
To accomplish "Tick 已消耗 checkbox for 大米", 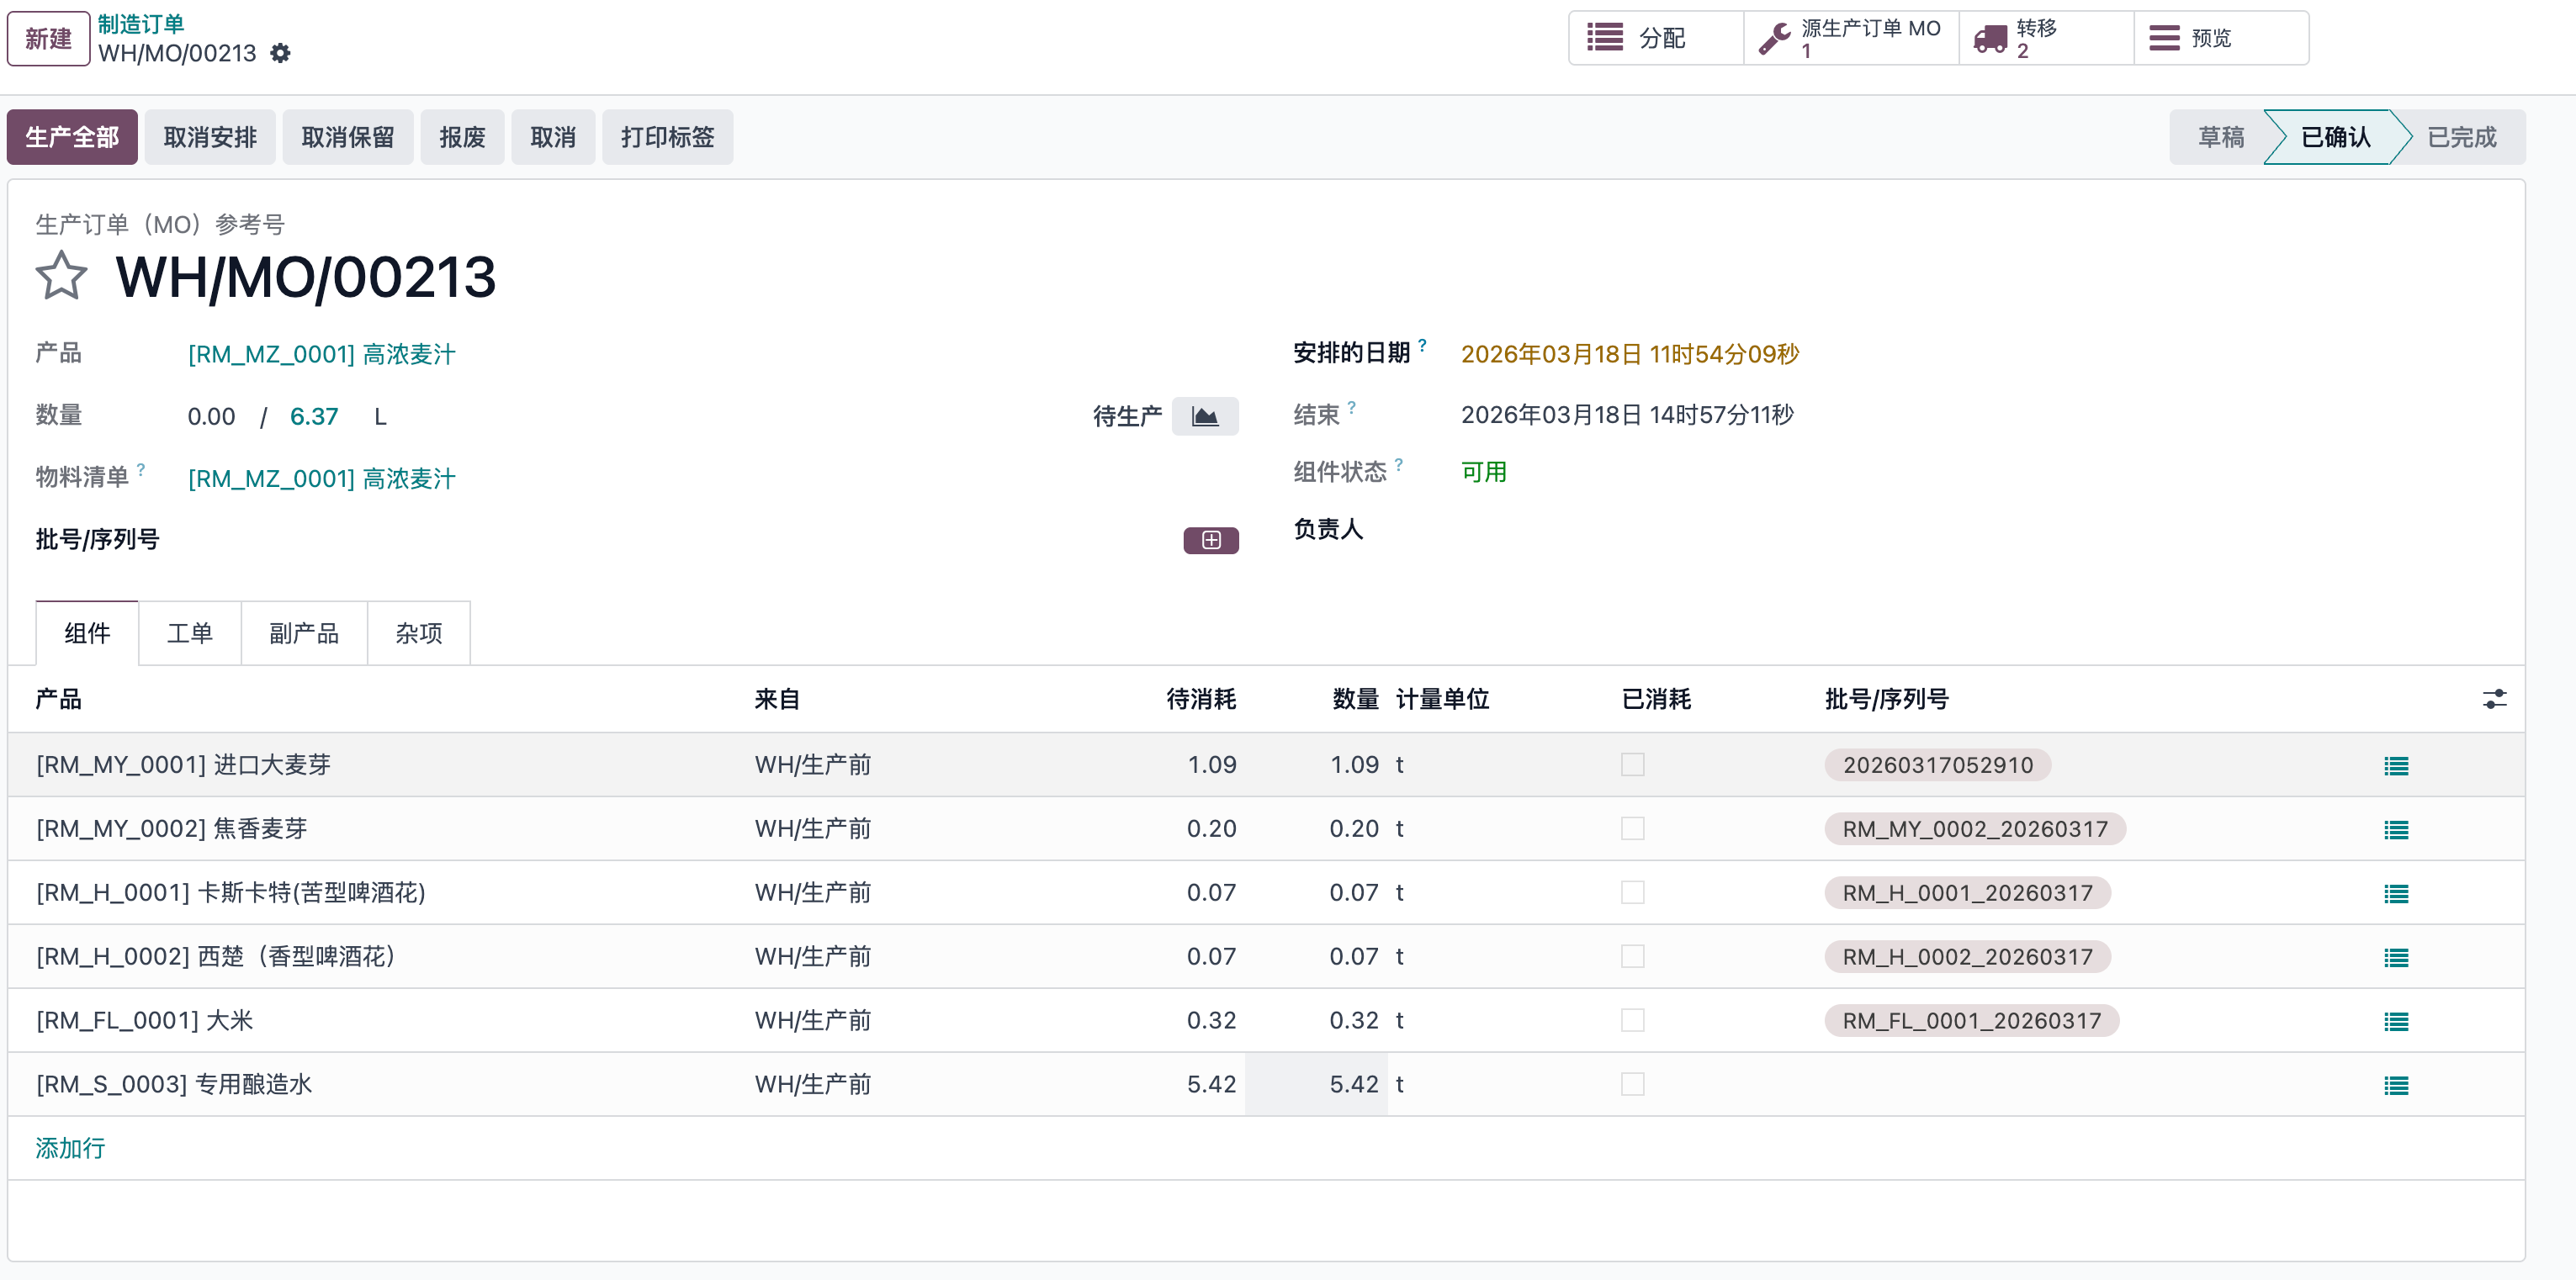I will (x=1633, y=1021).
